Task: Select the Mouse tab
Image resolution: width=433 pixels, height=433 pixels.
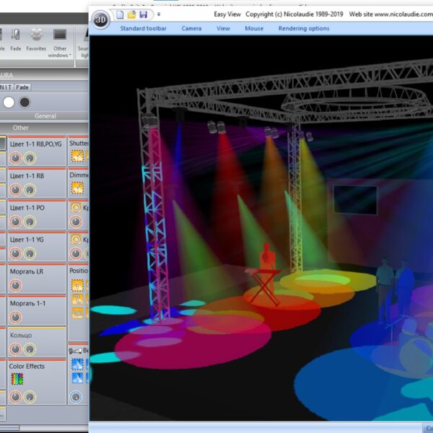Action: 254,28
